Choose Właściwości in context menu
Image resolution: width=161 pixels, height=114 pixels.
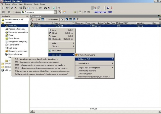point(62,39)
